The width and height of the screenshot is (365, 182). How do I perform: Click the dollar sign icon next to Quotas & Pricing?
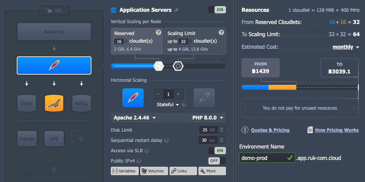point(245,130)
